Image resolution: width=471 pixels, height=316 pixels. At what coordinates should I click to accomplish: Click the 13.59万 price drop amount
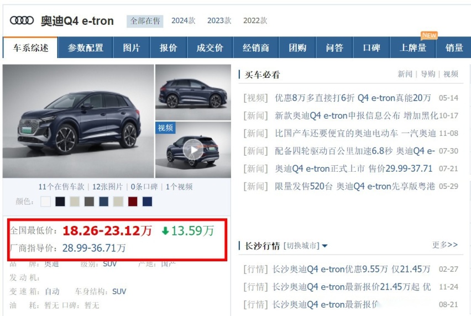pos(192,231)
